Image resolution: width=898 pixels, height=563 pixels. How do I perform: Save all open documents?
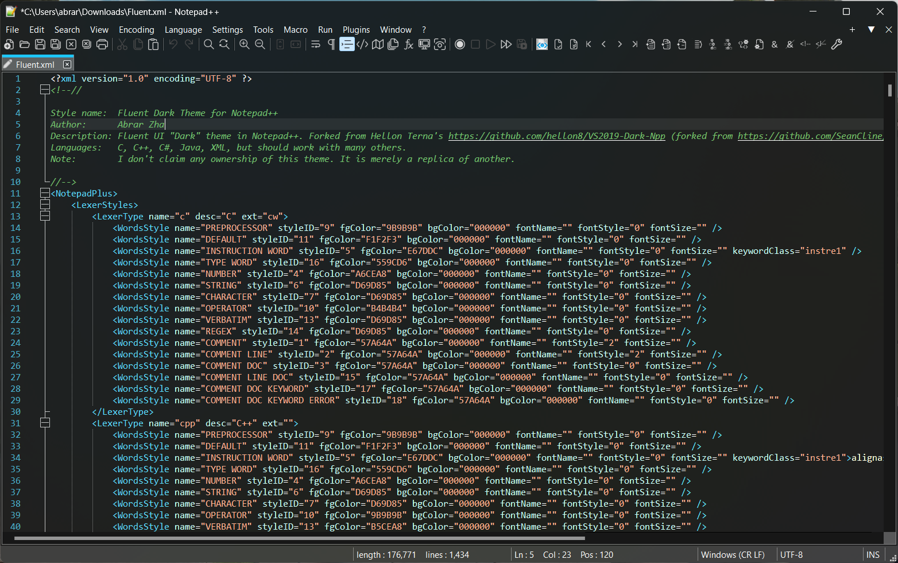click(x=55, y=44)
